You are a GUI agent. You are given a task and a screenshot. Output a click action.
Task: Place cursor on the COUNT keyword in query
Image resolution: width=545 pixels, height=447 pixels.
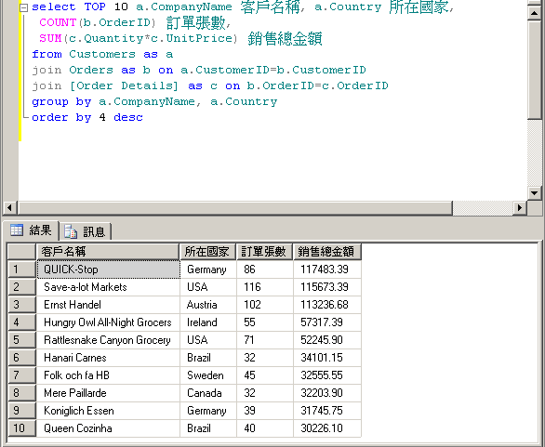(x=58, y=22)
